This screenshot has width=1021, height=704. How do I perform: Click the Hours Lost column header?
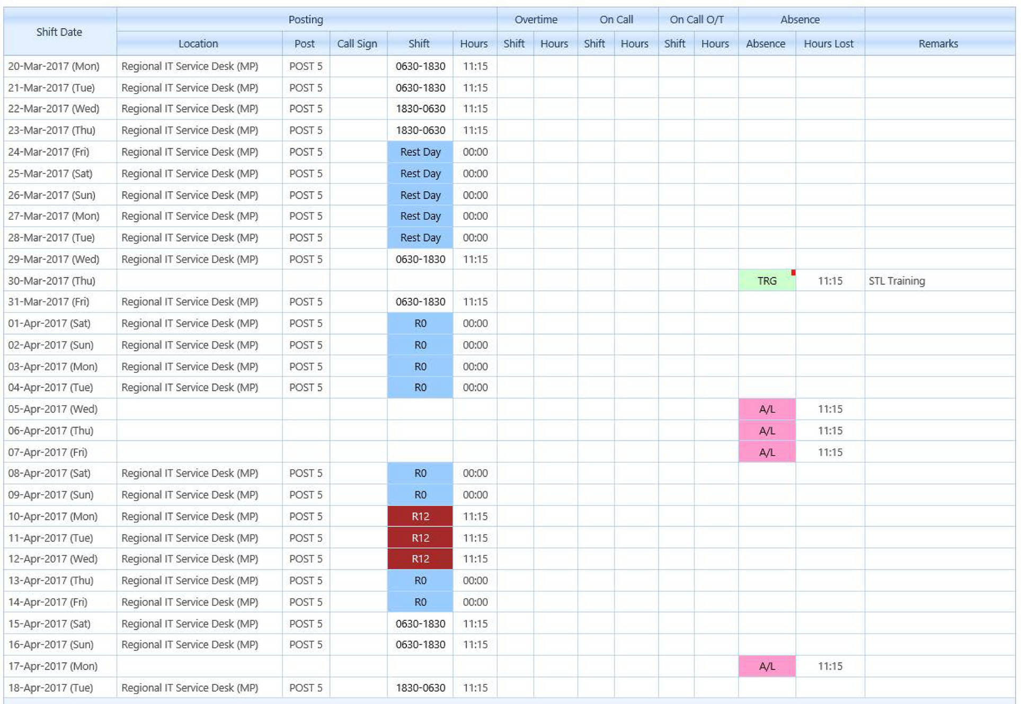pyautogui.click(x=828, y=43)
